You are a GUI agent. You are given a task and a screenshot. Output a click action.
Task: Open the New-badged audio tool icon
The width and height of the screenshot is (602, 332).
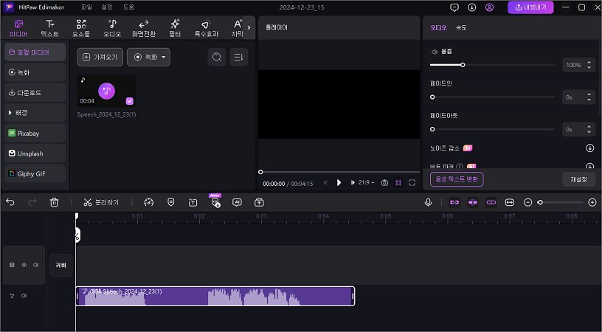pyautogui.click(x=215, y=202)
